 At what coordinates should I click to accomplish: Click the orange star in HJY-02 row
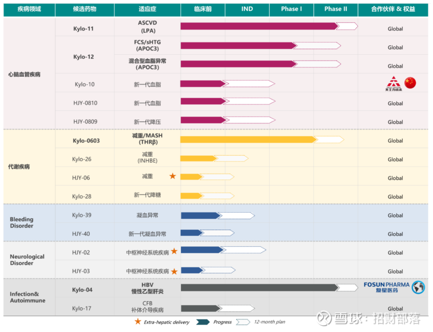[x=174, y=251]
